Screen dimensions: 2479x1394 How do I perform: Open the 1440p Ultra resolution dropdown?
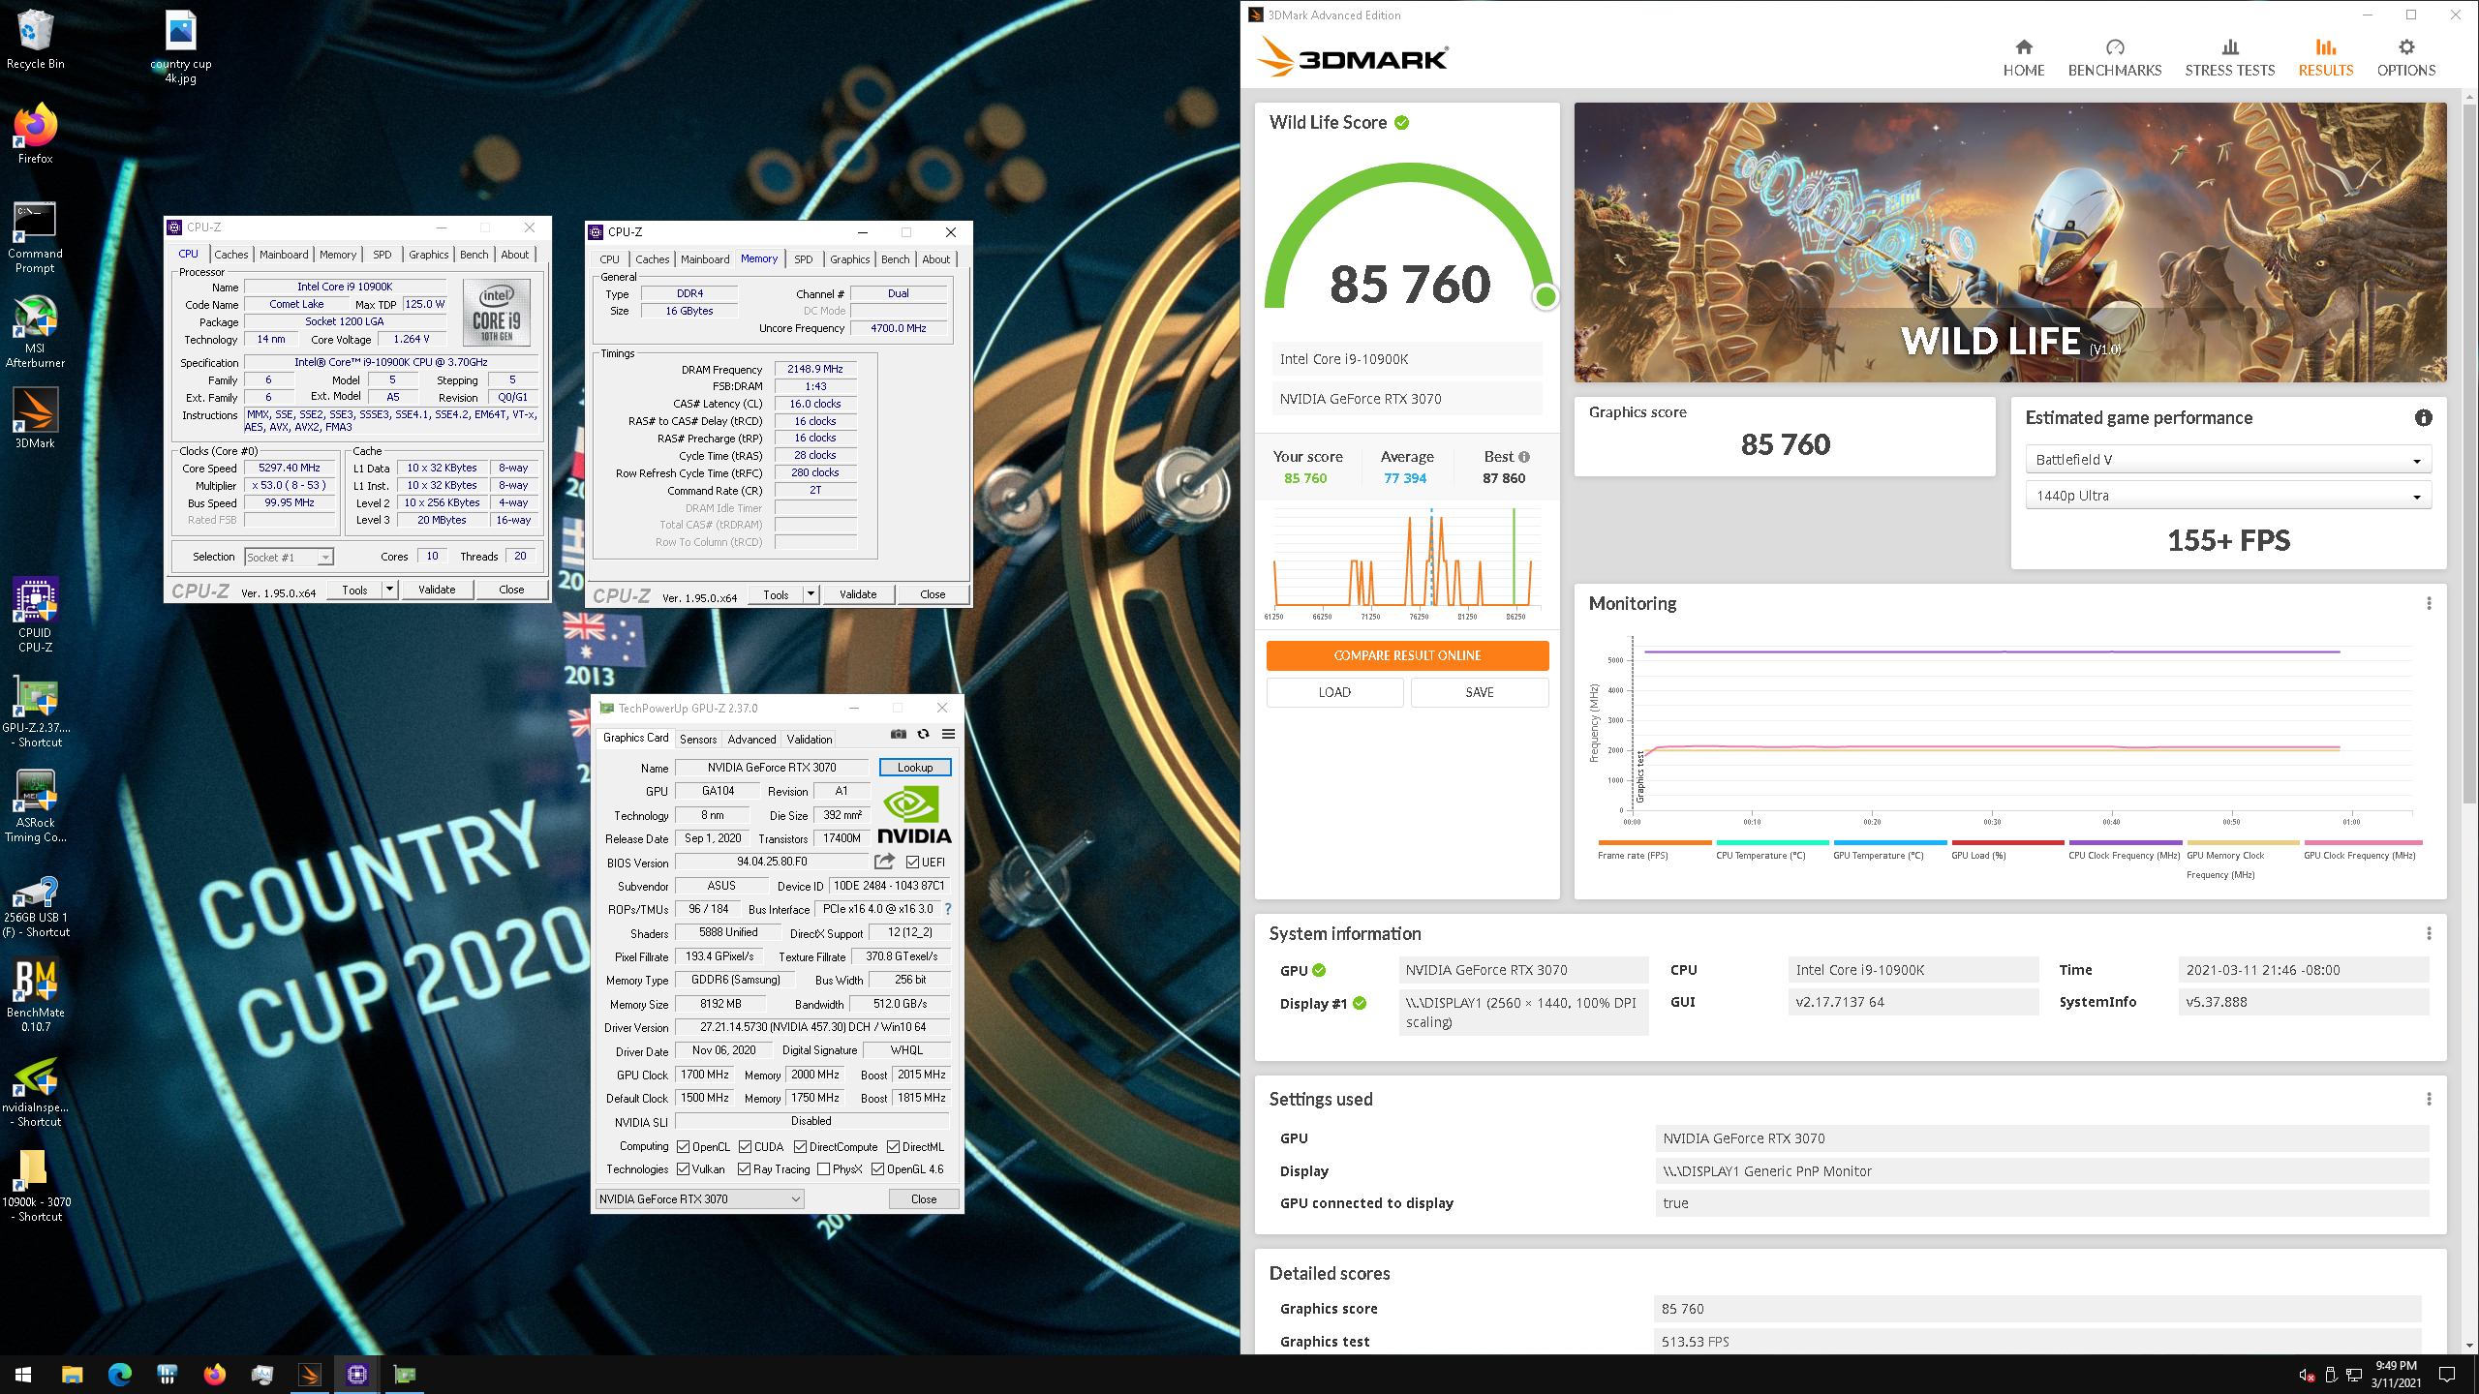click(x=2228, y=496)
